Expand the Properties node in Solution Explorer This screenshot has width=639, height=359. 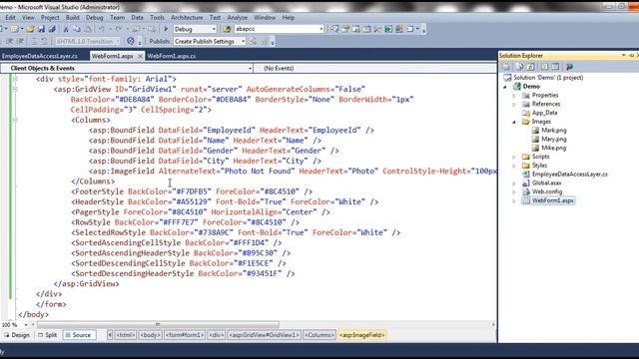tap(514, 96)
